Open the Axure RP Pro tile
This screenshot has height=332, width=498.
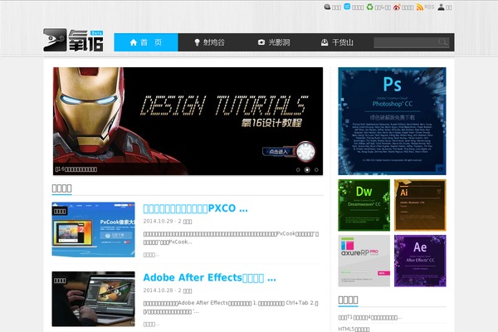364,261
